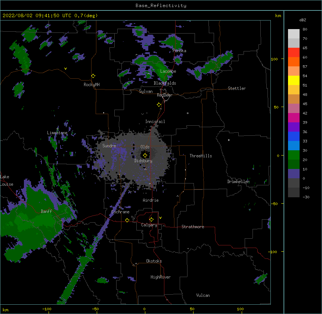Click the yellow diamond marker south of RedDeer
Screen dimensions: 322x314
coord(159,105)
